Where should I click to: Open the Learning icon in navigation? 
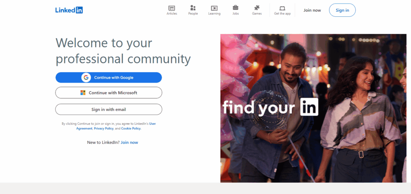214,8
